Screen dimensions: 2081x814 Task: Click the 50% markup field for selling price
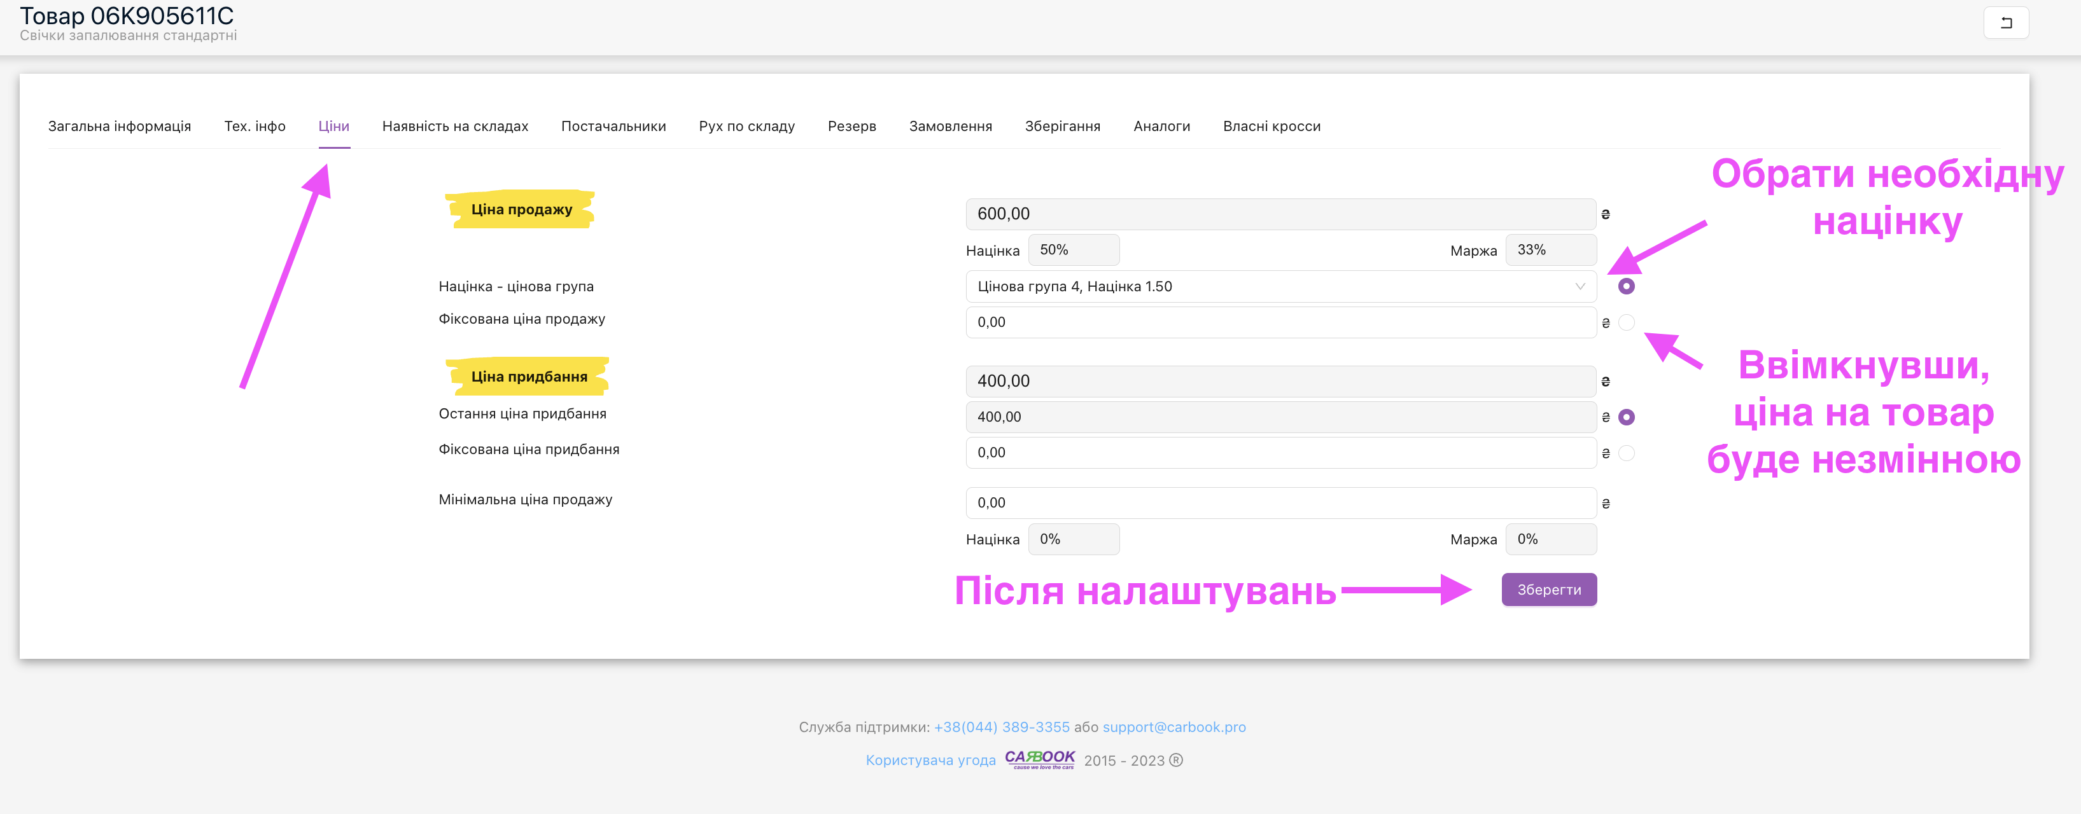click(1073, 251)
